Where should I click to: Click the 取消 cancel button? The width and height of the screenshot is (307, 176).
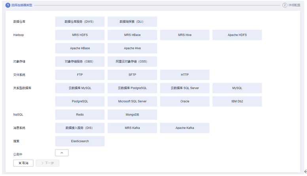pos(23,163)
